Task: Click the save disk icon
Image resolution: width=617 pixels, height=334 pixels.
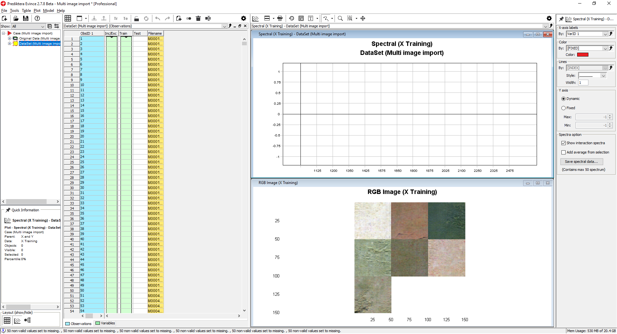Action: coord(26,19)
